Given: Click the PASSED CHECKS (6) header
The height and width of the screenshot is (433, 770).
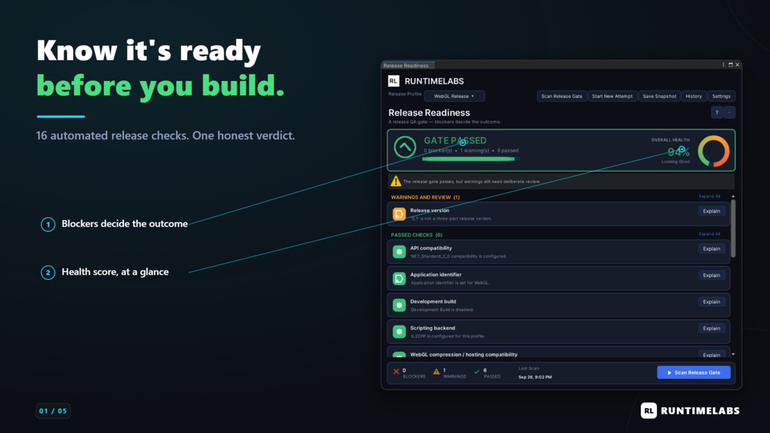Looking at the screenshot, I should coord(416,235).
